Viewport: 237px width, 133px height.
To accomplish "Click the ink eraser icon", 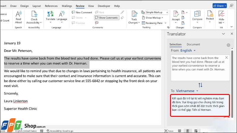I will (122, 18).
